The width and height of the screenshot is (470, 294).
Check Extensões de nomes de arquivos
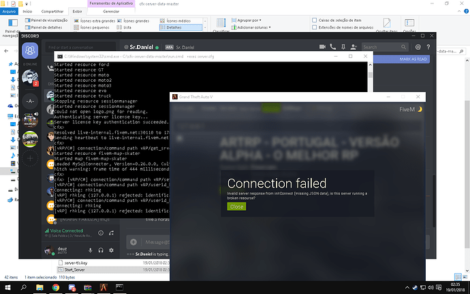point(343,27)
